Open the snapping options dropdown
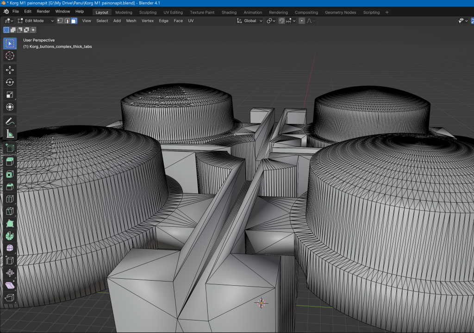Viewport: 474px width, 333px height. pyautogui.click(x=291, y=20)
